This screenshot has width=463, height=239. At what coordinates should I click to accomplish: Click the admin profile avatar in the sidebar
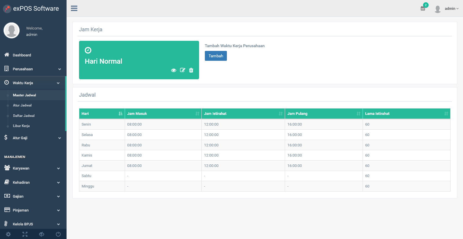(12, 30)
